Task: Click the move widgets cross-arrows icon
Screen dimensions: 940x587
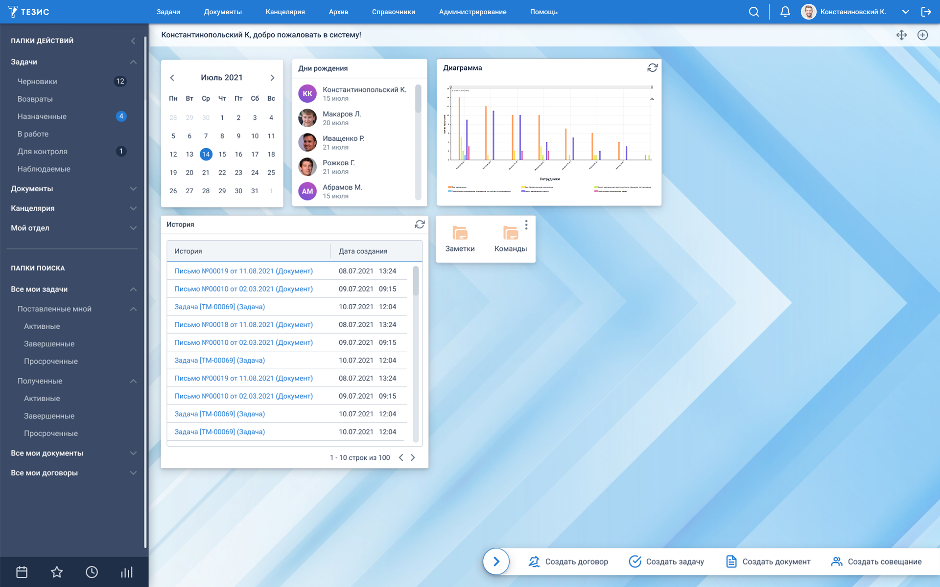Action: pyautogui.click(x=901, y=35)
